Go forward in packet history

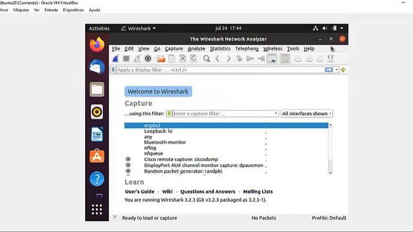pyautogui.click(x=228, y=59)
